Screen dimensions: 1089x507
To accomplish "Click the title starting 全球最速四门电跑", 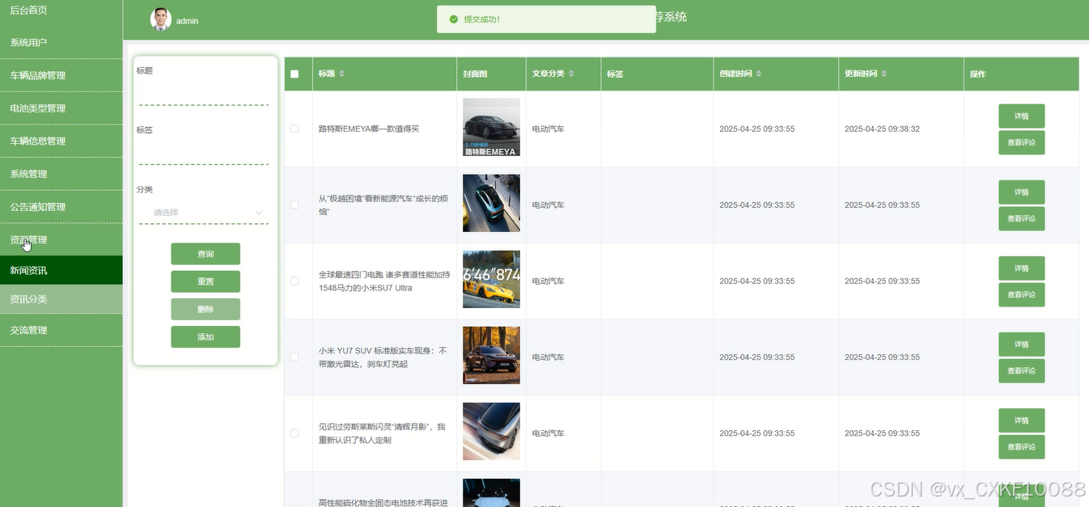I will 383,281.
